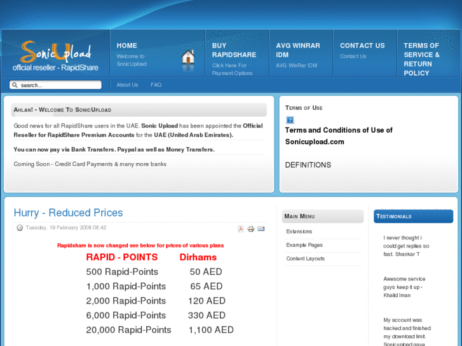Select Content Layouts in Main Menu
This screenshot has height=346, width=462.
coord(305,258)
